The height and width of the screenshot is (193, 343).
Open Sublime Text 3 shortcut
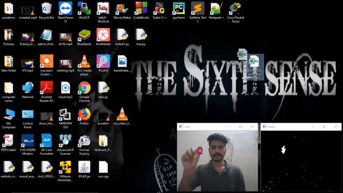pyautogui.click(x=198, y=12)
